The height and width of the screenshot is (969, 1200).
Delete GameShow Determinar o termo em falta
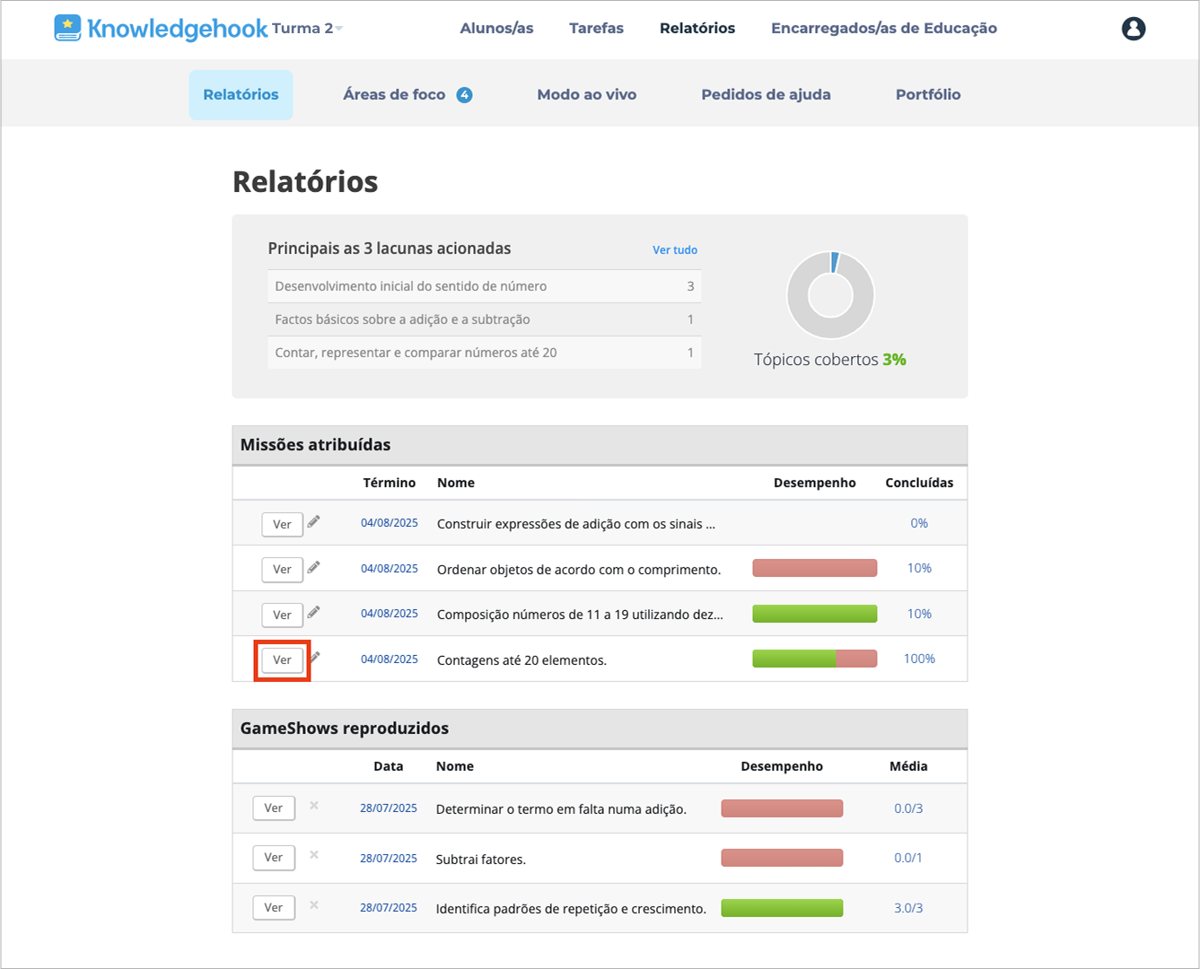pos(314,806)
